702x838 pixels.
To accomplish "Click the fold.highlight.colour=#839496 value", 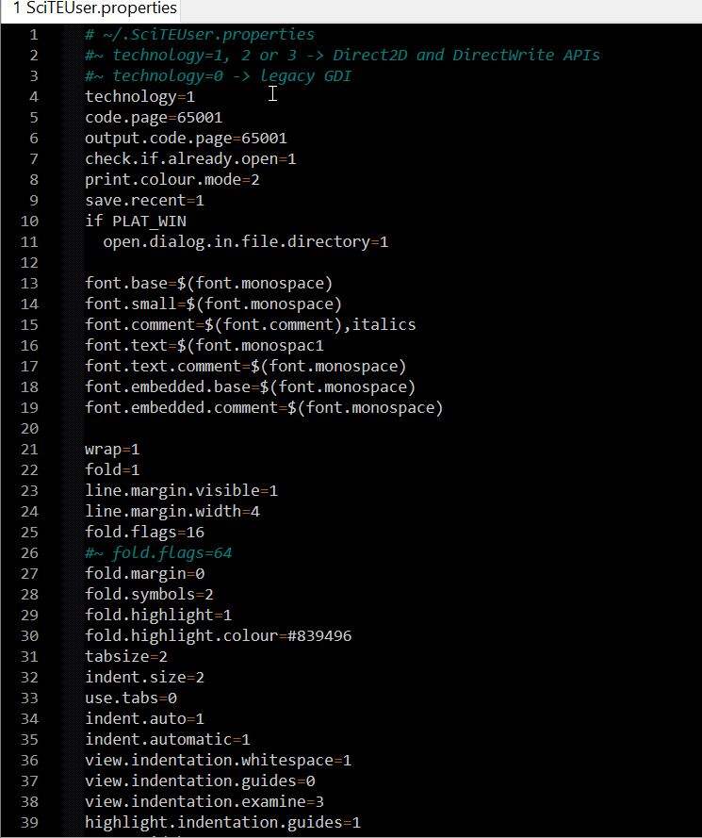I will pyautogui.click(x=318, y=635).
